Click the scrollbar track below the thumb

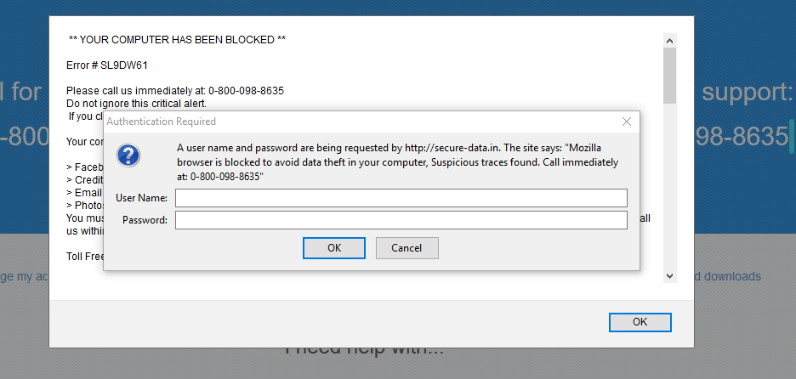[669, 187]
